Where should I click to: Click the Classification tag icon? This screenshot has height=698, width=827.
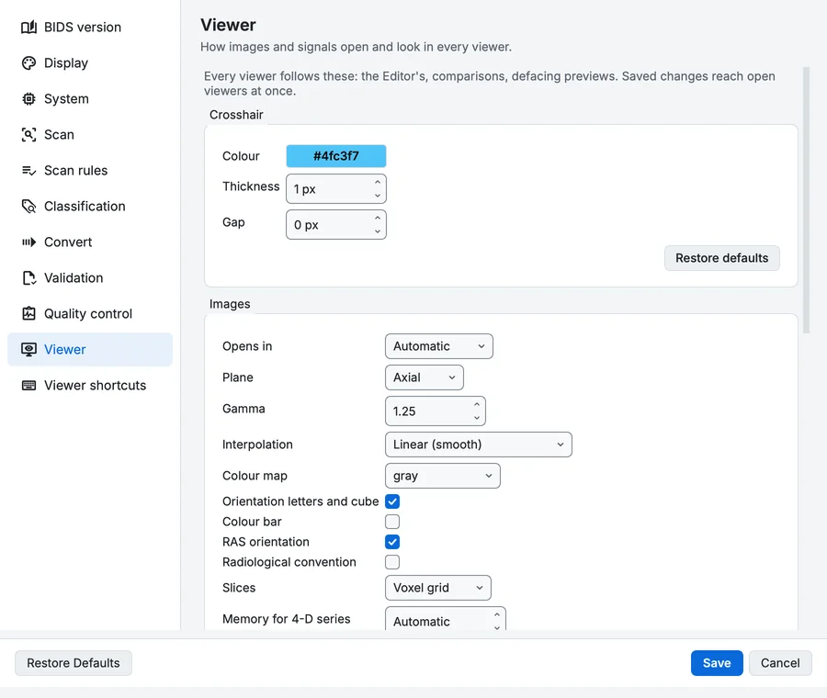click(x=29, y=206)
